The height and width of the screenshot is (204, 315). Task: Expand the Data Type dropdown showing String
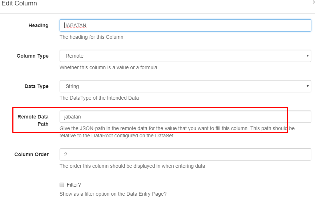pos(185,86)
